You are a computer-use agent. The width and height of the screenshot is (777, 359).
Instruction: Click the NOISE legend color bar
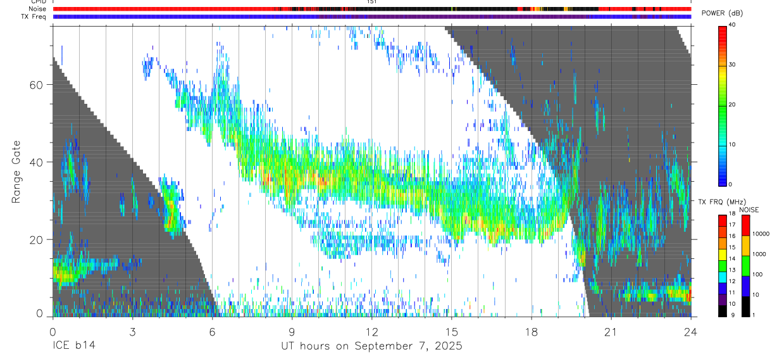(746, 266)
